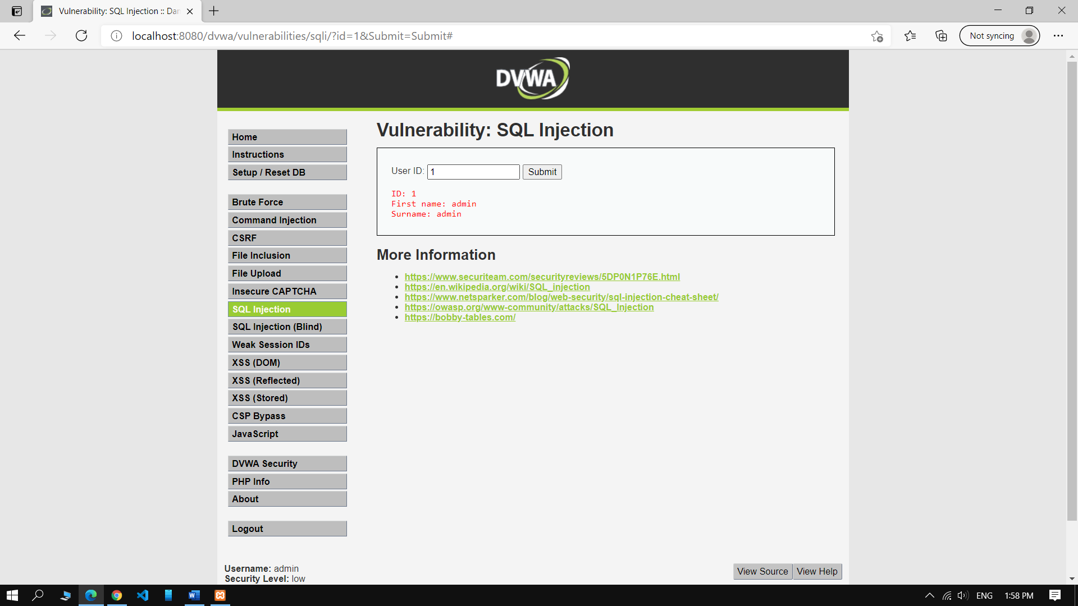Open the Brute Force vulnerability page
The width and height of the screenshot is (1078, 606).
point(287,202)
